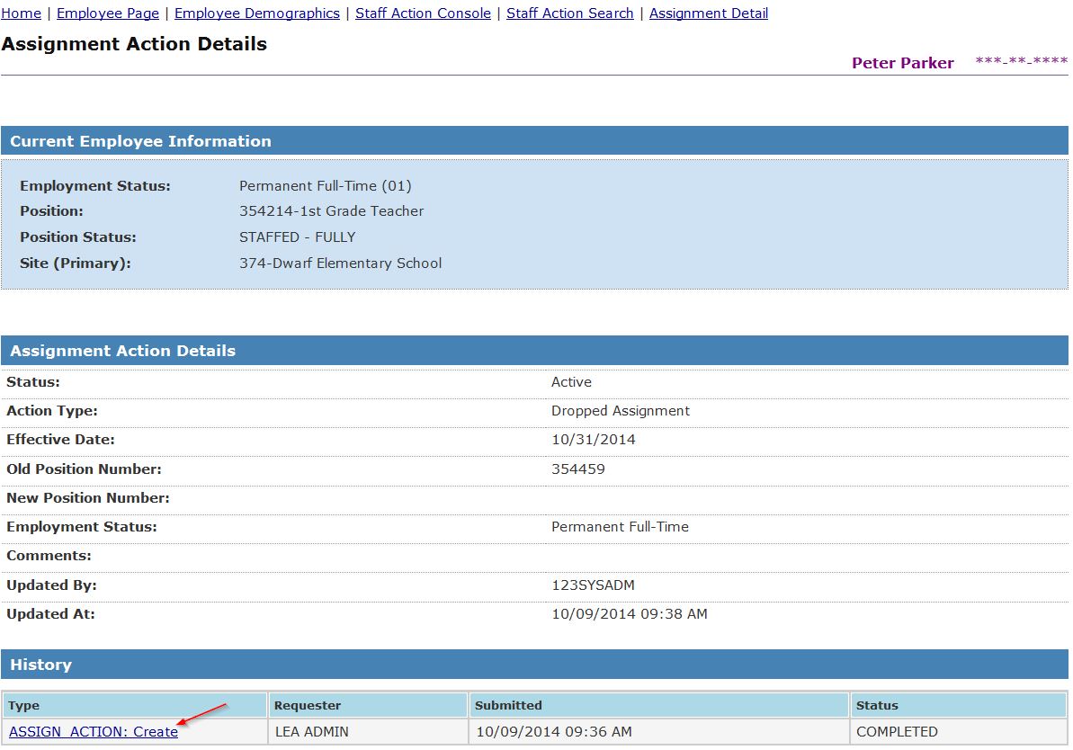Click the Requester column header
Viewport: 1073px width, 750px height.
click(306, 705)
